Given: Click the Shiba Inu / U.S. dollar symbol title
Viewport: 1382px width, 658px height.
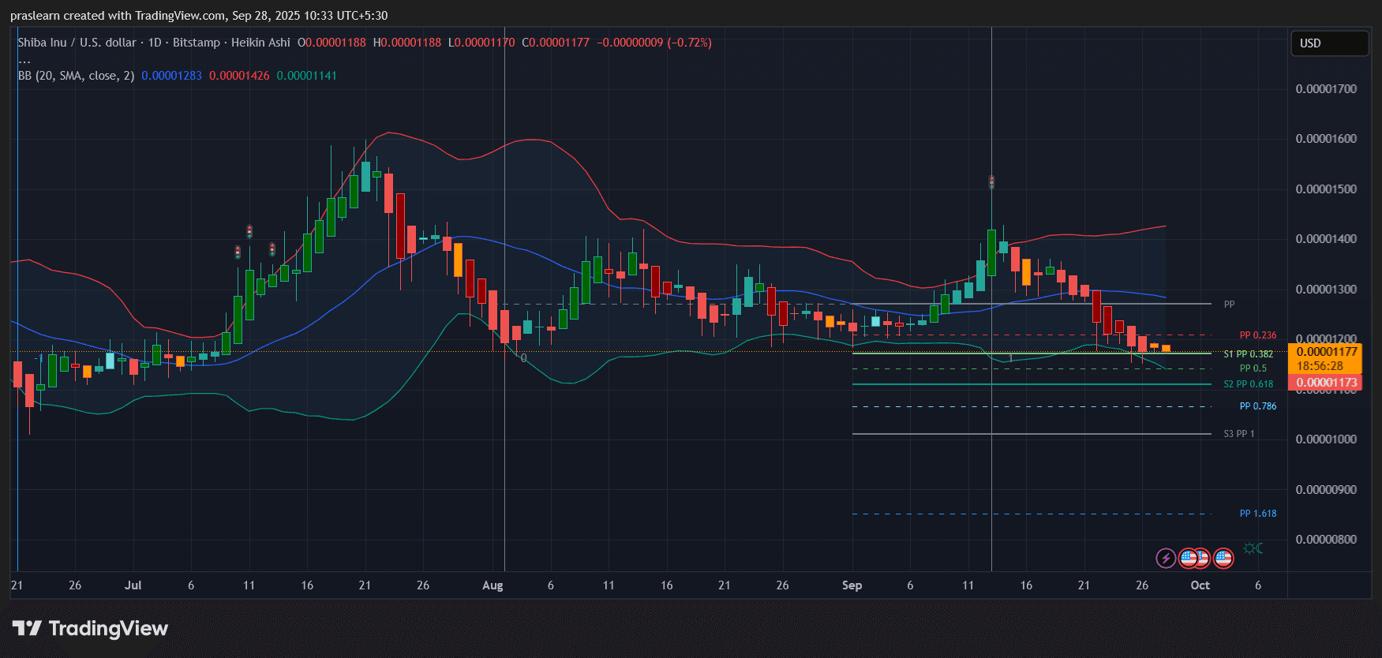Looking at the screenshot, I should (77, 43).
